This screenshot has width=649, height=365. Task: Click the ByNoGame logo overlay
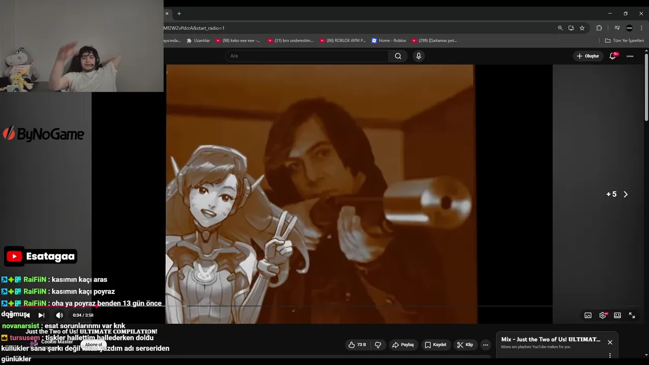pyautogui.click(x=44, y=134)
